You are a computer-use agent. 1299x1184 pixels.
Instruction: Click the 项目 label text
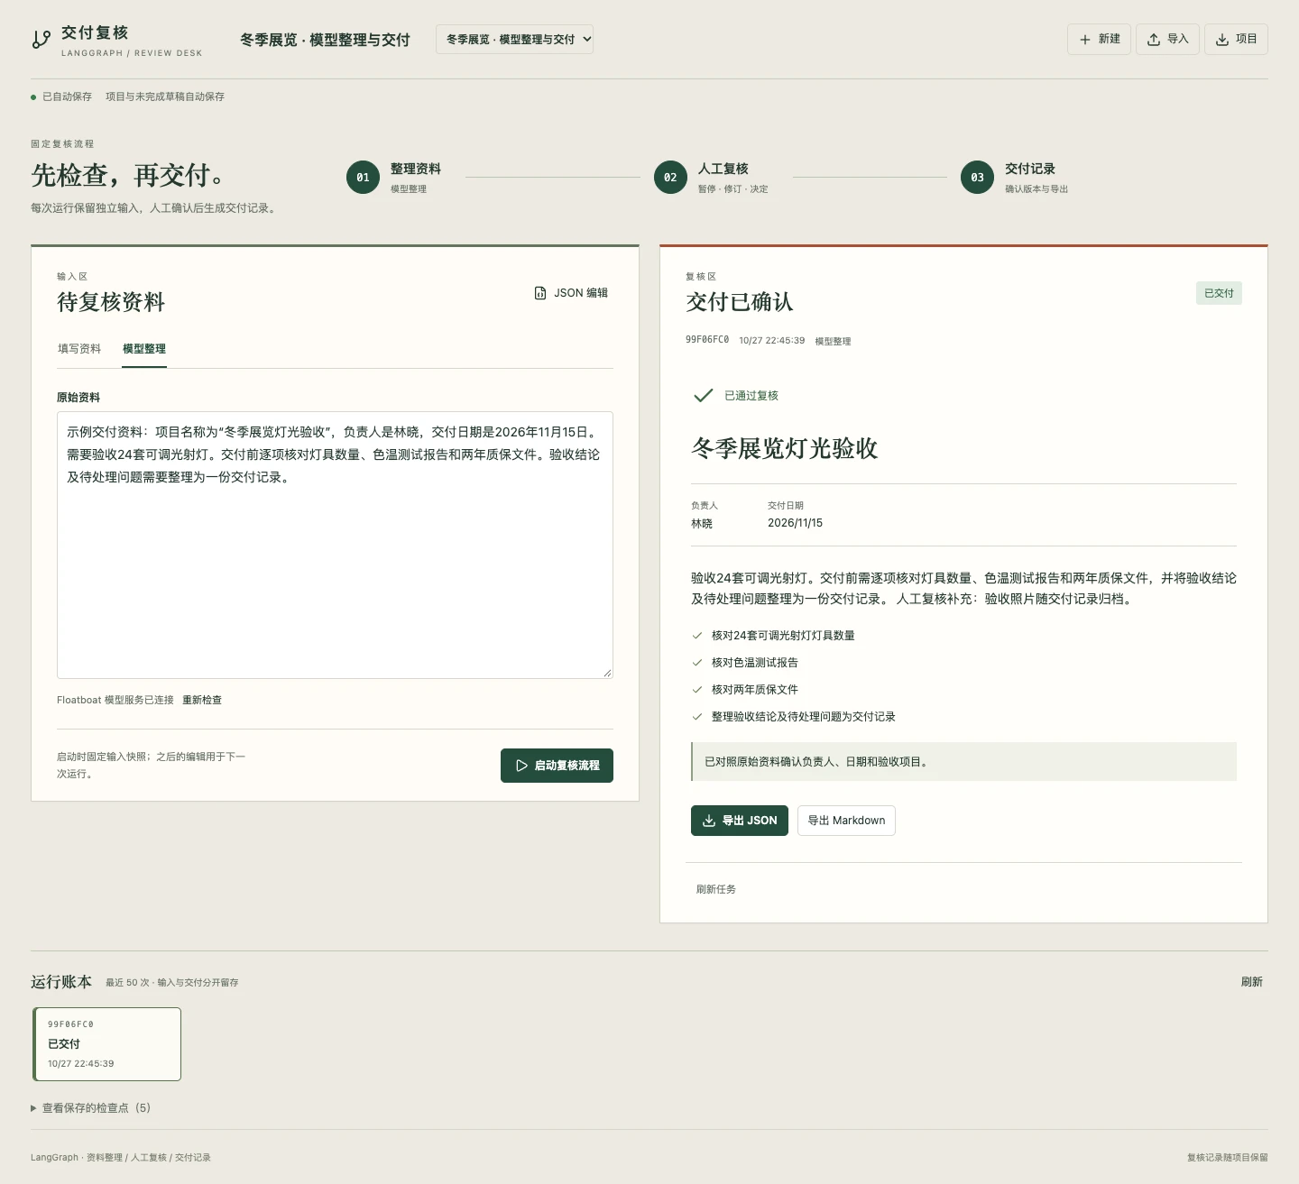1247,40
